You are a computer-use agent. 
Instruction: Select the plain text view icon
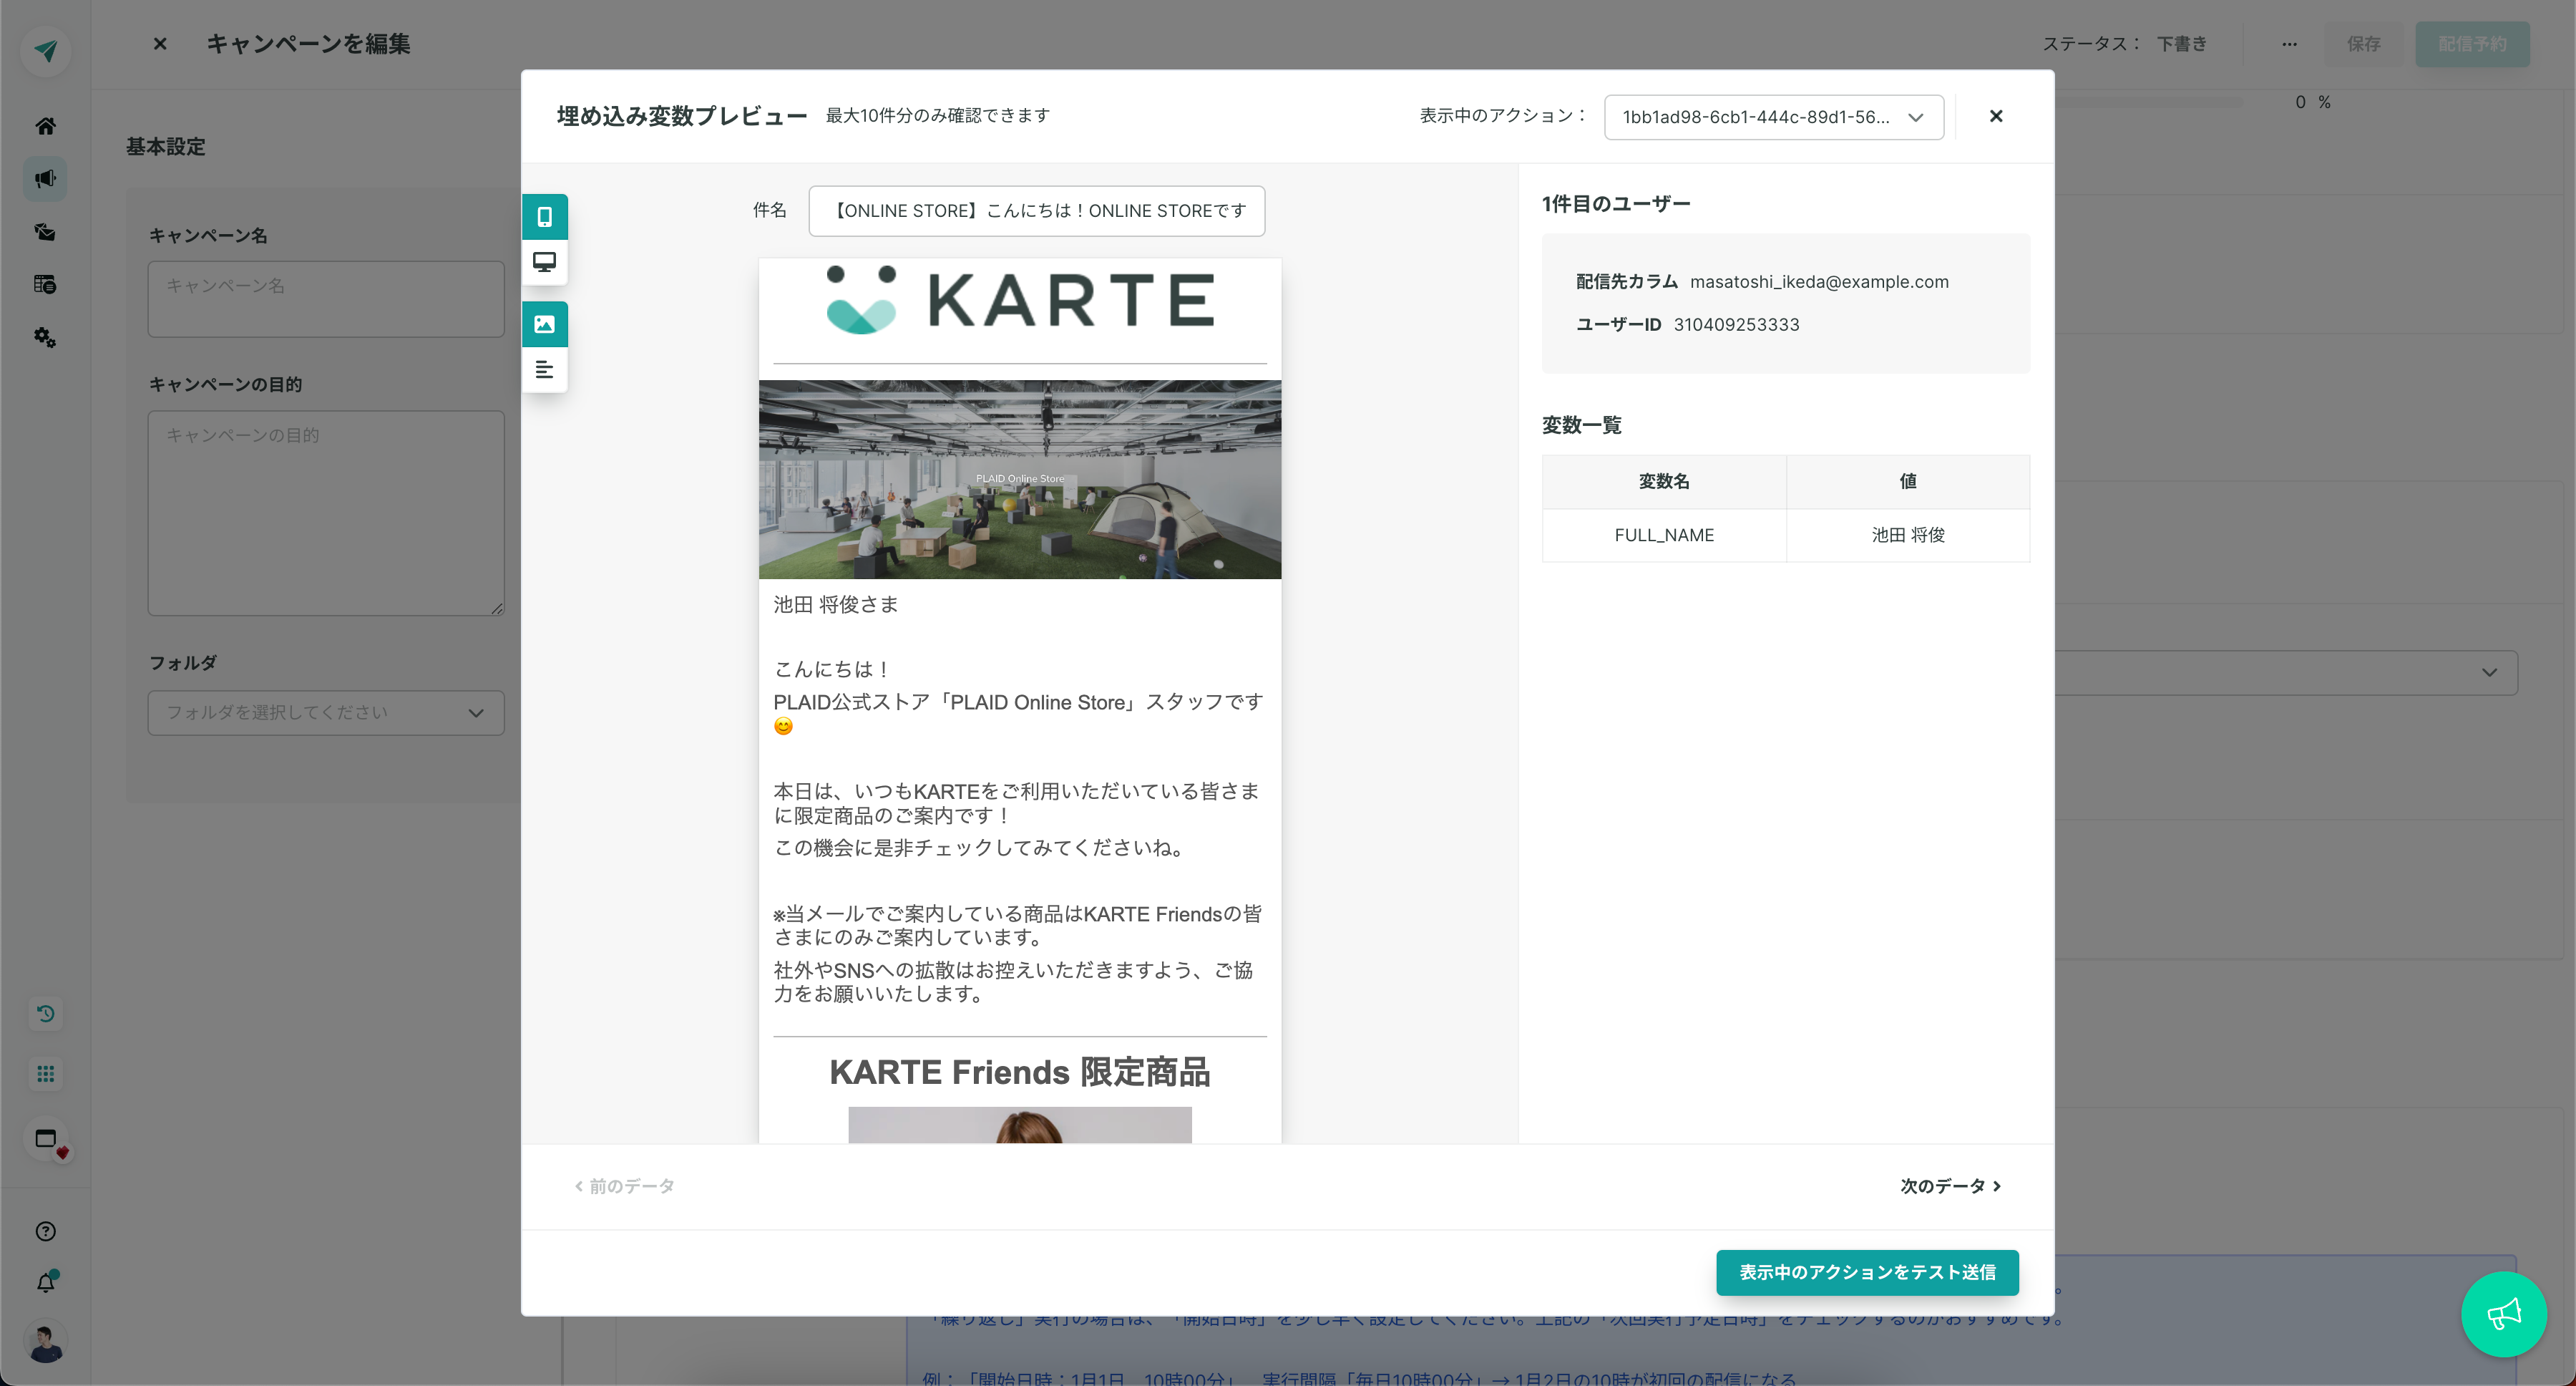pos(544,369)
